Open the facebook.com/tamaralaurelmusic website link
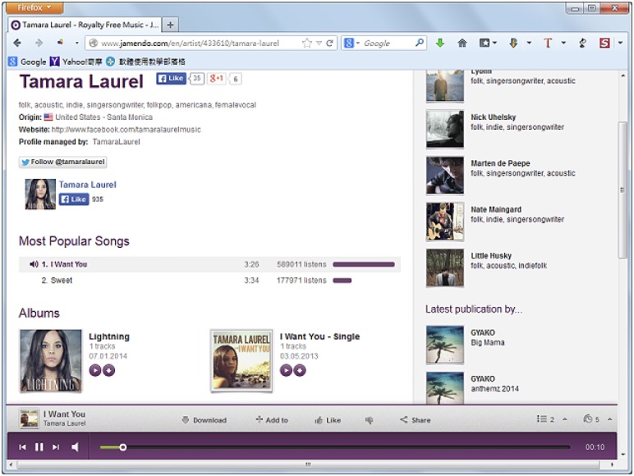 pos(126,130)
